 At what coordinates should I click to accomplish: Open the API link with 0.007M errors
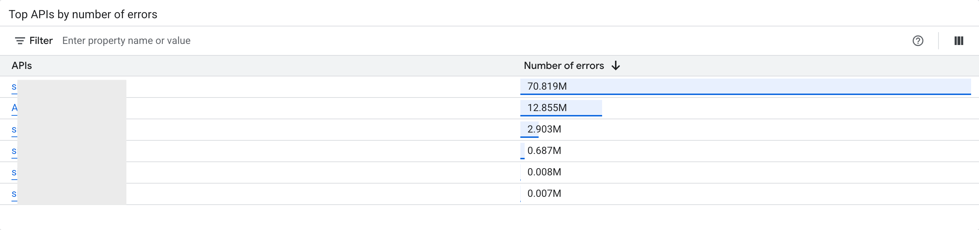[14, 194]
